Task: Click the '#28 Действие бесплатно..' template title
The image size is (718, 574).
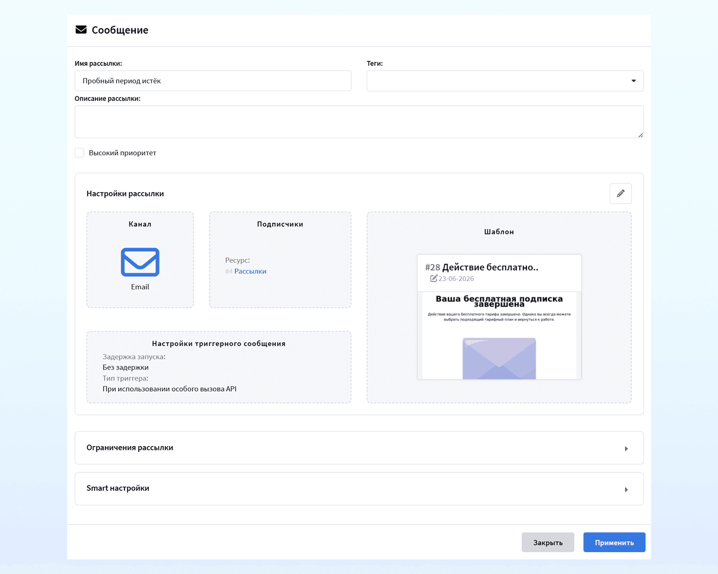Action: (x=482, y=267)
